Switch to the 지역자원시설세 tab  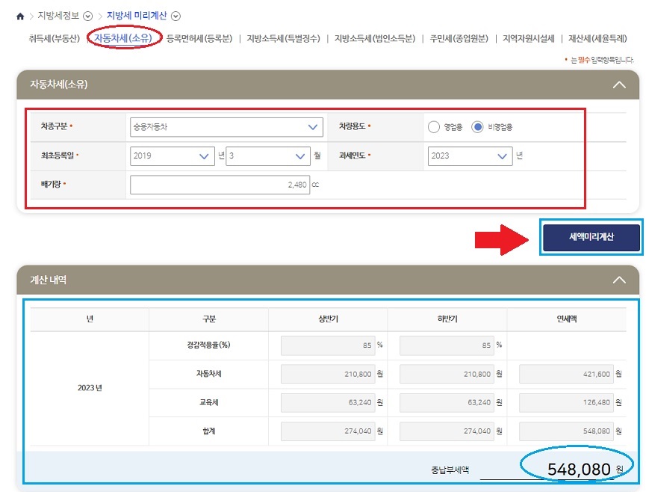click(529, 38)
